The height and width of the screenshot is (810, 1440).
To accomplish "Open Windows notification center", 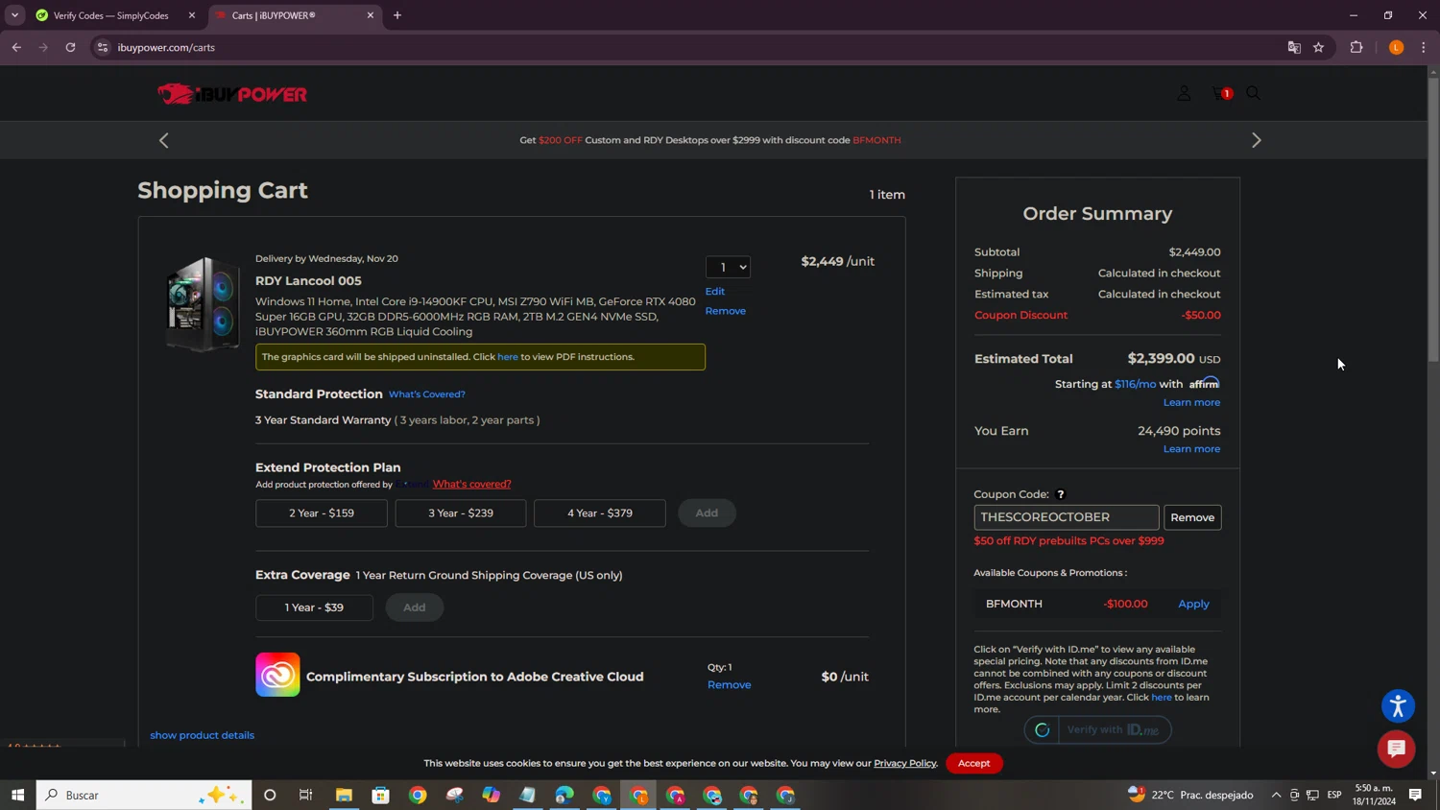I will 1415,795.
